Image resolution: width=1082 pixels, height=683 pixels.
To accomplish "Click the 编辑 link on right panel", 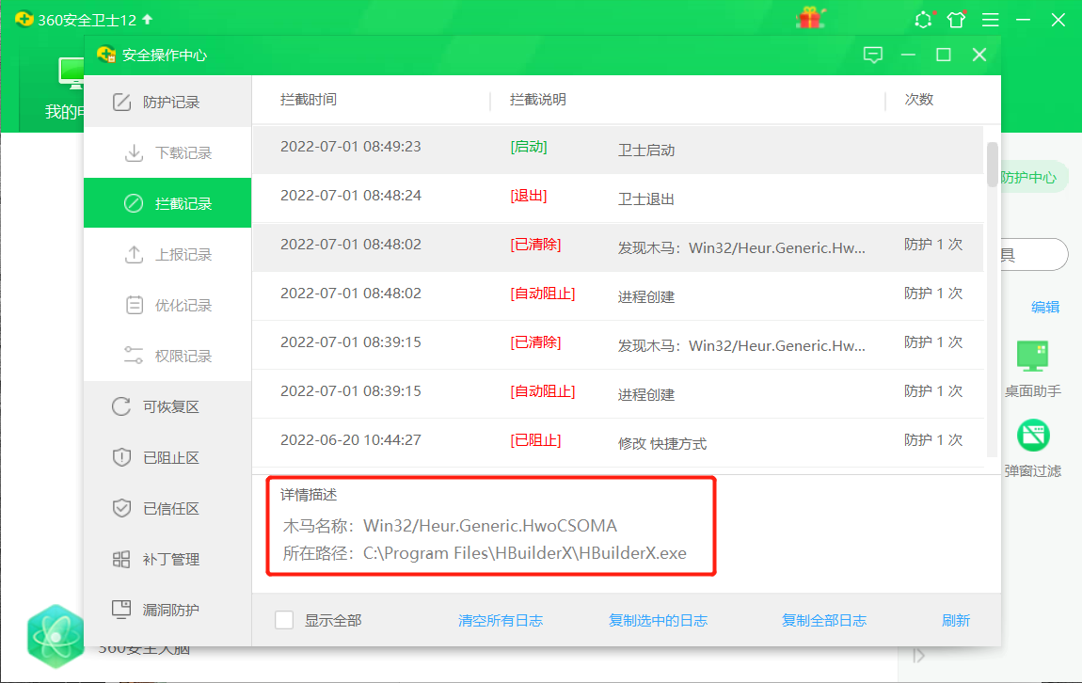I will point(1044,307).
